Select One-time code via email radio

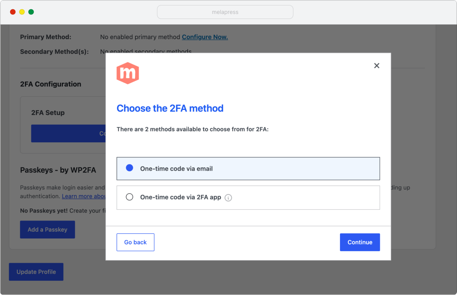(129, 168)
